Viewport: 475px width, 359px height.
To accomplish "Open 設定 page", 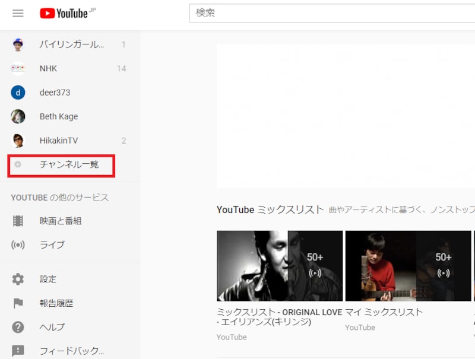I will (48, 279).
